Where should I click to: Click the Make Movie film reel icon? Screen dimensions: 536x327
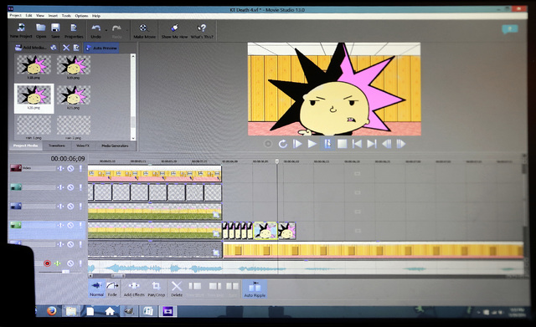(x=144, y=30)
